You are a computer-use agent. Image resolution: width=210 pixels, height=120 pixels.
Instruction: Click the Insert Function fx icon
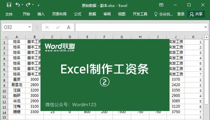click(x=69, y=27)
